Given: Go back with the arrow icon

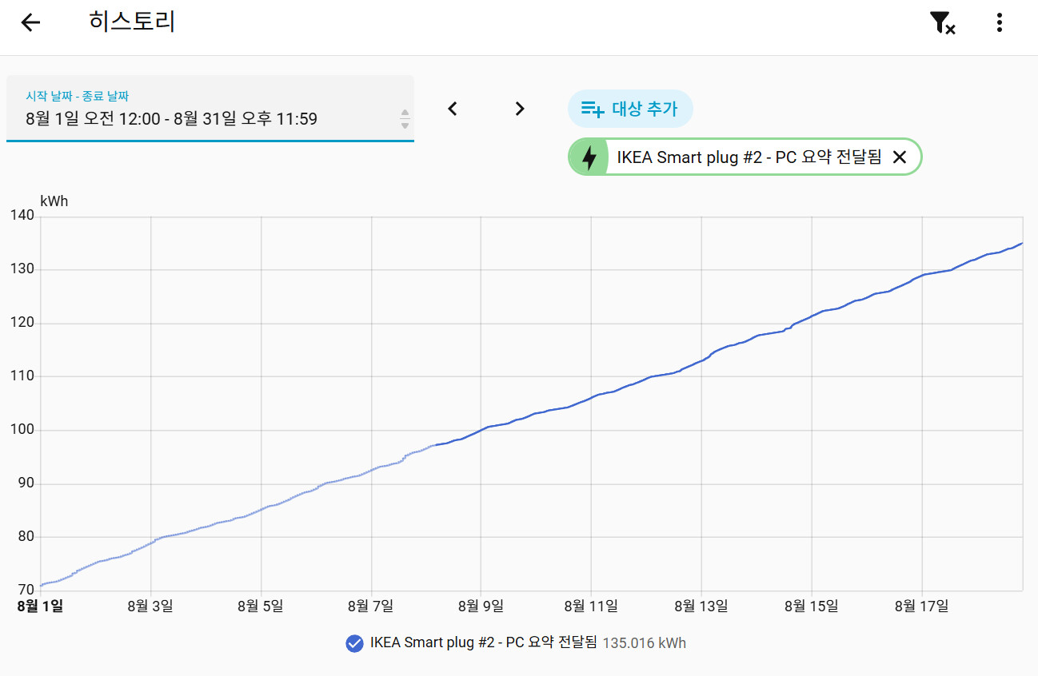Looking at the screenshot, I should 30,22.
